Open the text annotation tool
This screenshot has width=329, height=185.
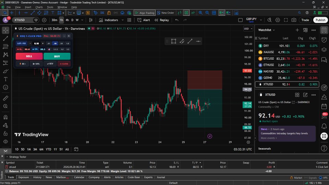(5, 79)
